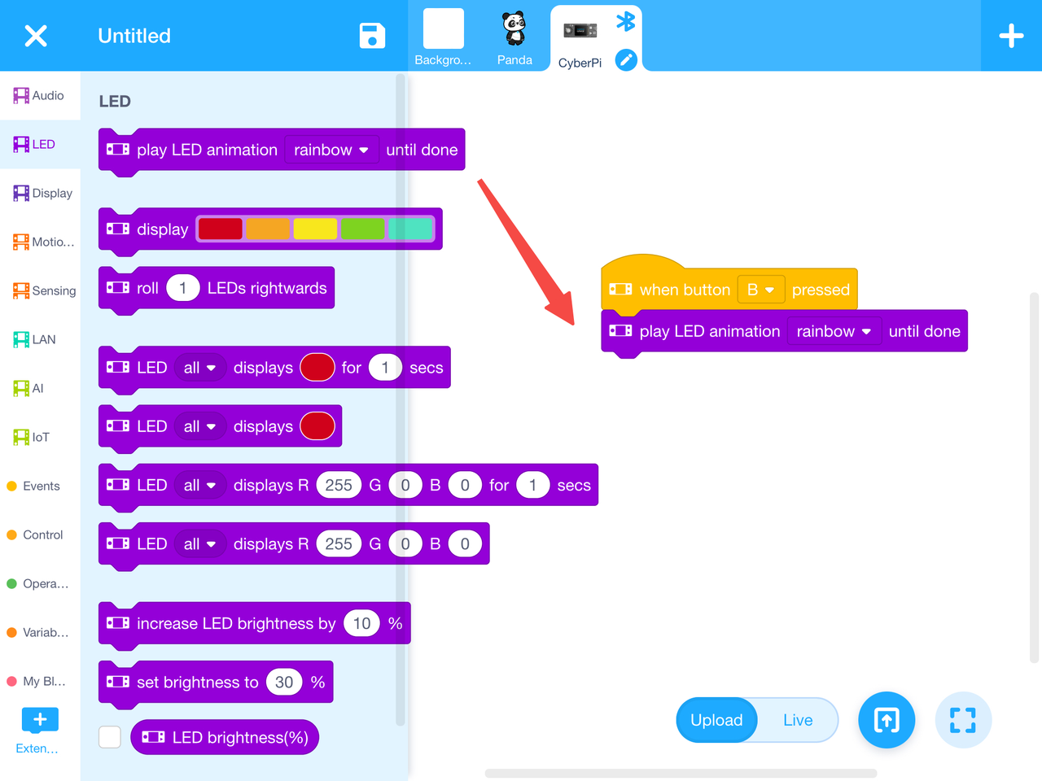Enter fullscreen stage view icon

963,720
